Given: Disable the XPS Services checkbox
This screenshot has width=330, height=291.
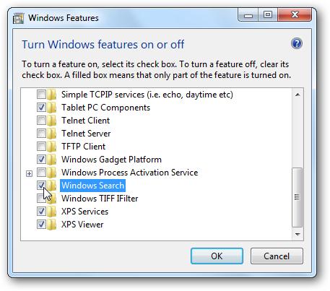Looking at the screenshot, I should click(41, 212).
